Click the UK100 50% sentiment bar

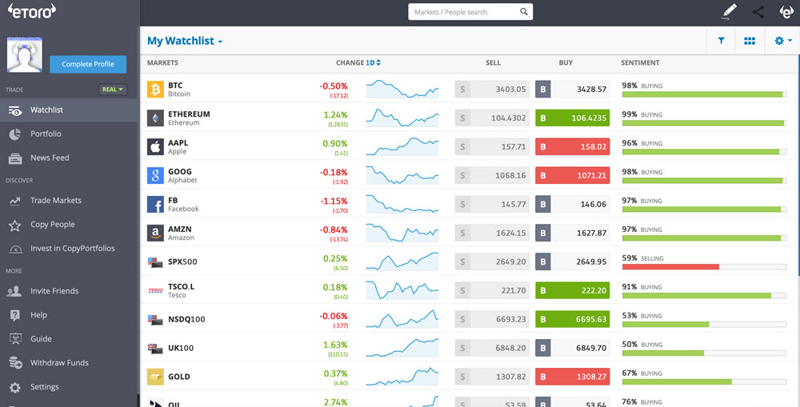[x=704, y=353]
